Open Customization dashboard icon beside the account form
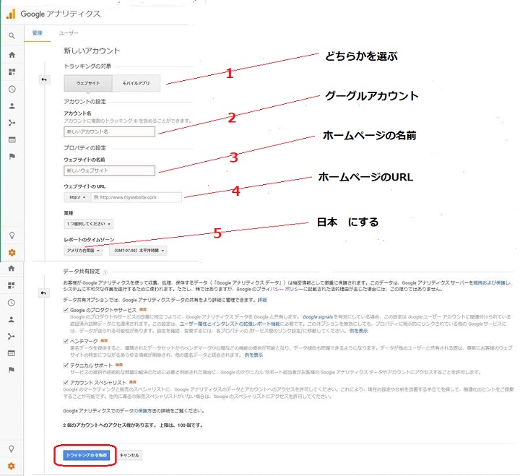 (12, 72)
